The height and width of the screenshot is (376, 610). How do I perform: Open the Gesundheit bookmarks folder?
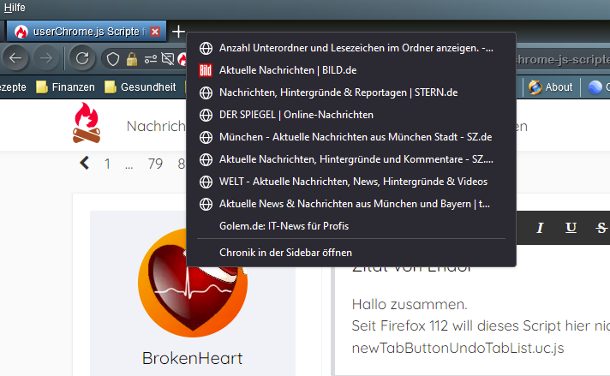(x=141, y=87)
